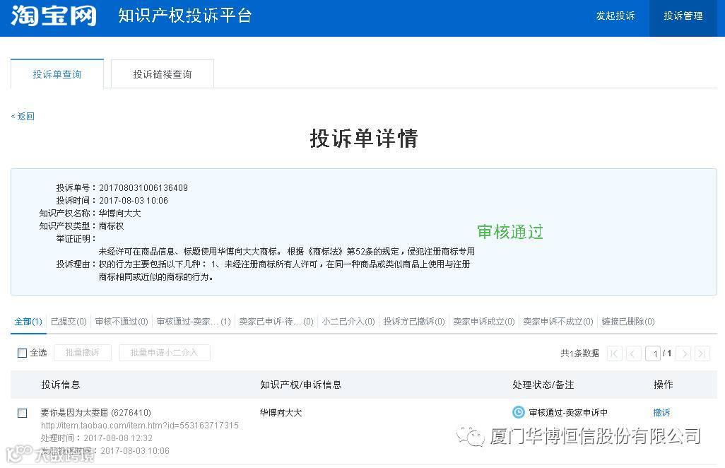This screenshot has height=468, width=725.
Task: Click the complaint time 2017-08-03 10:06
Action: pos(133,200)
